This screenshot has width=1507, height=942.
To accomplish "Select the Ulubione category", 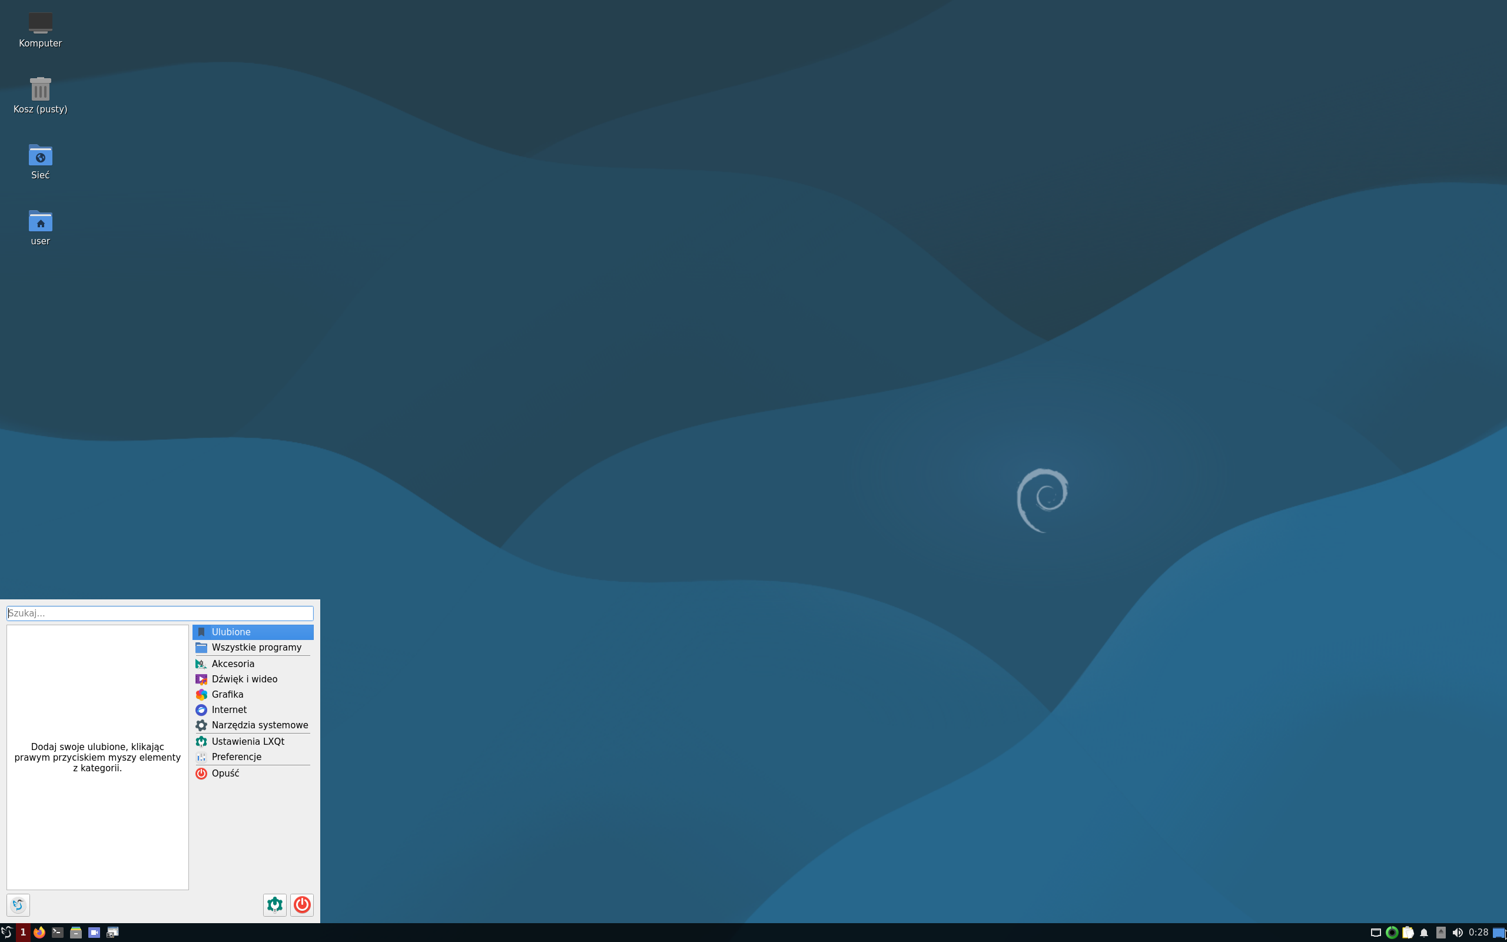I will pyautogui.click(x=253, y=632).
